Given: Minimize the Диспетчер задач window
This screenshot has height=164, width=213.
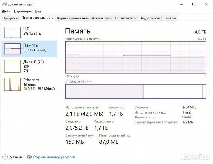Looking at the screenshot, I should [181, 4].
